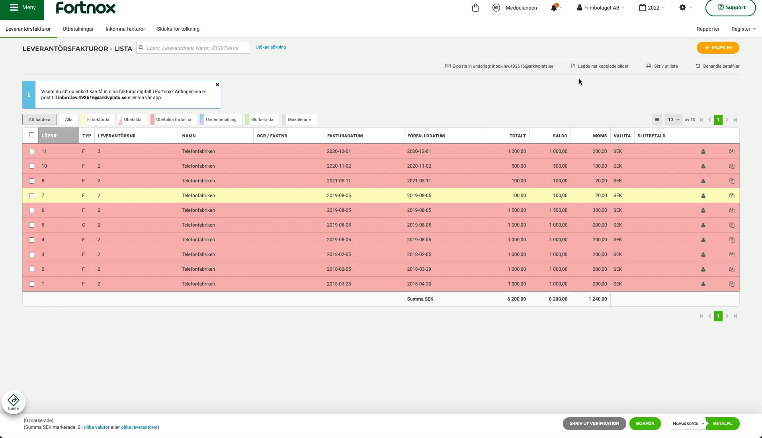Expand the rows-per-page dropdown showing 10

[674, 119]
